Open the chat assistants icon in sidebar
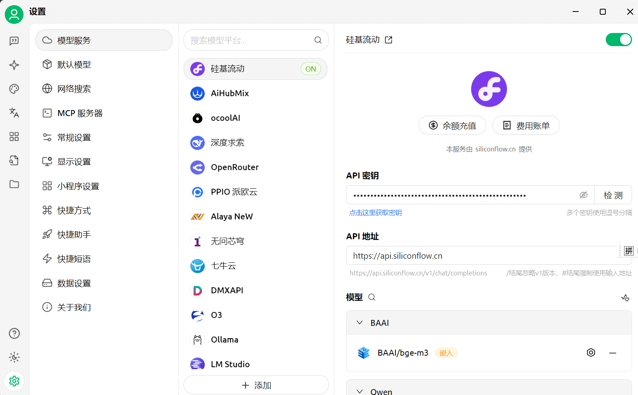This screenshot has height=395, width=638. tap(14, 41)
